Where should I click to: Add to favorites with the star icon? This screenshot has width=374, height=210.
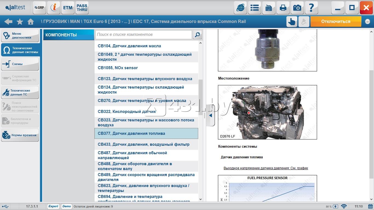[x=20, y=22]
